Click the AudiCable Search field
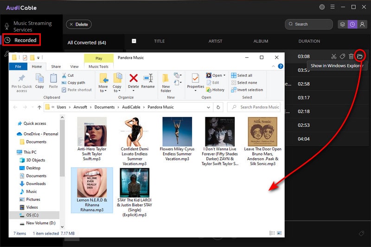The image size is (371, 247). (x=309, y=24)
